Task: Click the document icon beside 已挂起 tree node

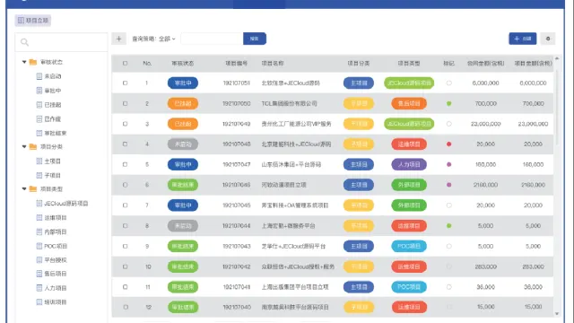Action: [39, 105]
